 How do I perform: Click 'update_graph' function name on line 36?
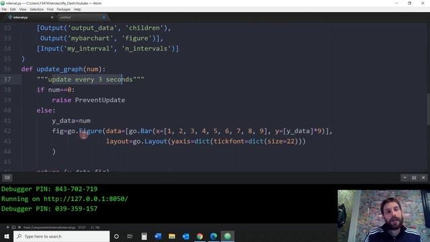[x=60, y=69]
